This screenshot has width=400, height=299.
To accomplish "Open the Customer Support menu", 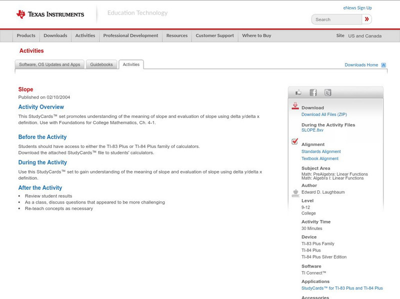I will pos(214,36).
